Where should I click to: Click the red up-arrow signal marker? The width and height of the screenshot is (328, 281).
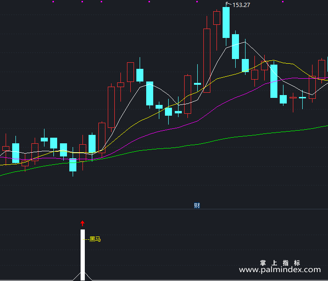click(x=82, y=223)
